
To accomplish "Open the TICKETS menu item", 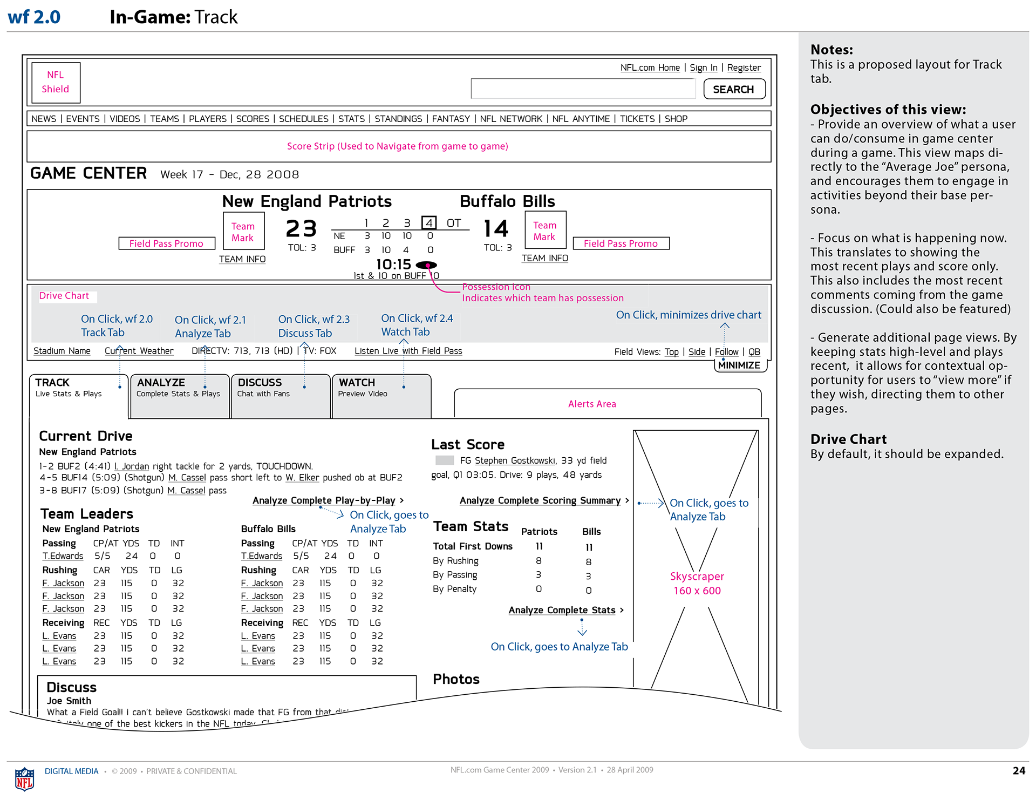I will pyautogui.click(x=637, y=119).
